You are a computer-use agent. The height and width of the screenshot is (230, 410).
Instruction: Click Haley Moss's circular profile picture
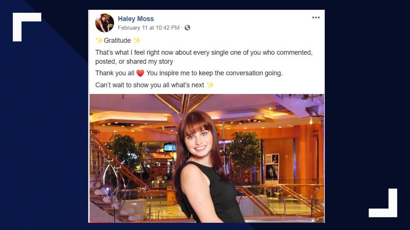105,22
